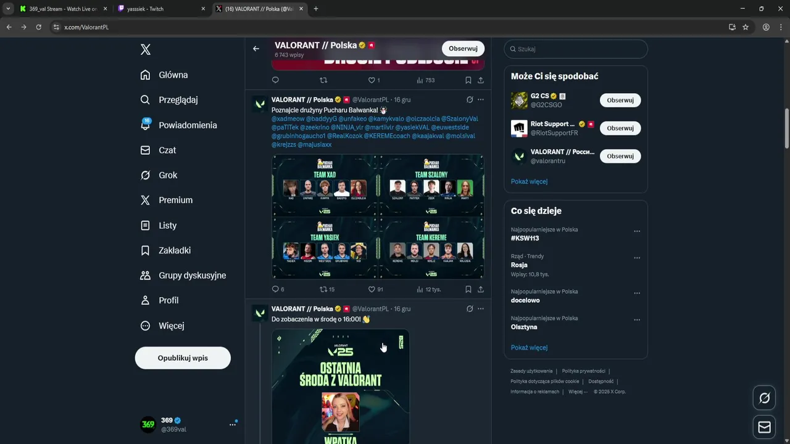Follow G2 CS with Obserwuj

coord(620,100)
